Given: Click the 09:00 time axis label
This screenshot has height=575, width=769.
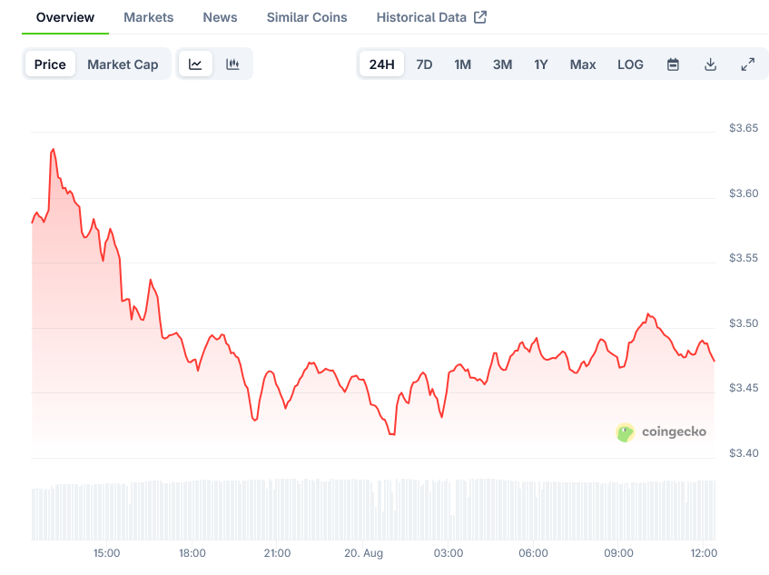Looking at the screenshot, I should (x=618, y=553).
